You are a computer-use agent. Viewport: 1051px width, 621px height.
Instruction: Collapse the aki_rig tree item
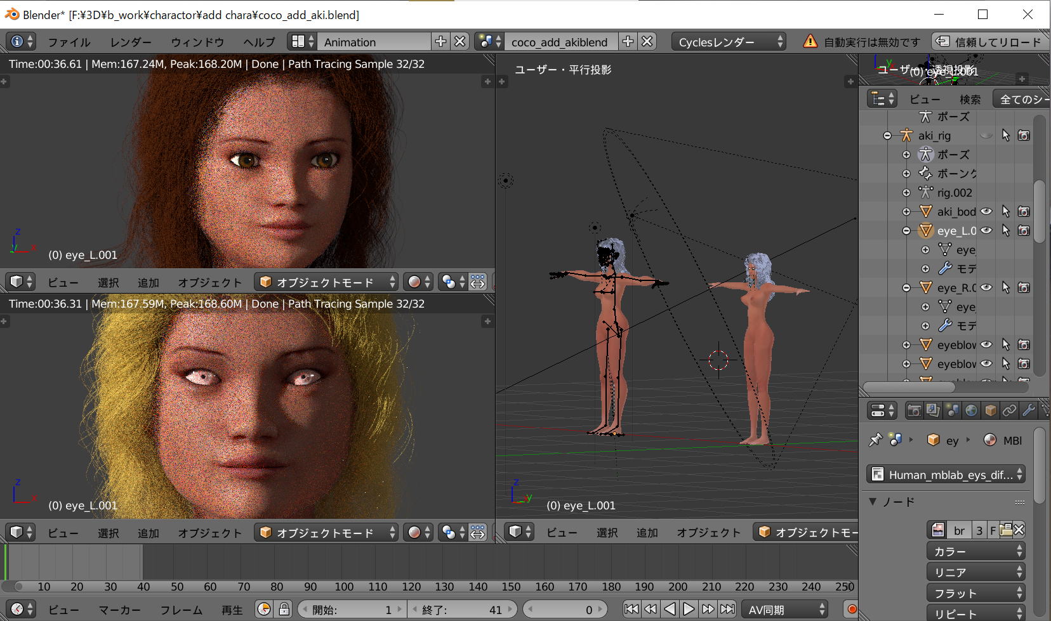coord(887,135)
